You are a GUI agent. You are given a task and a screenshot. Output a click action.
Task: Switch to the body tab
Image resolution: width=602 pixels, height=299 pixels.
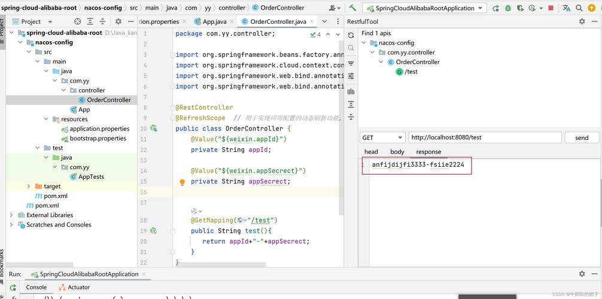pos(397,152)
